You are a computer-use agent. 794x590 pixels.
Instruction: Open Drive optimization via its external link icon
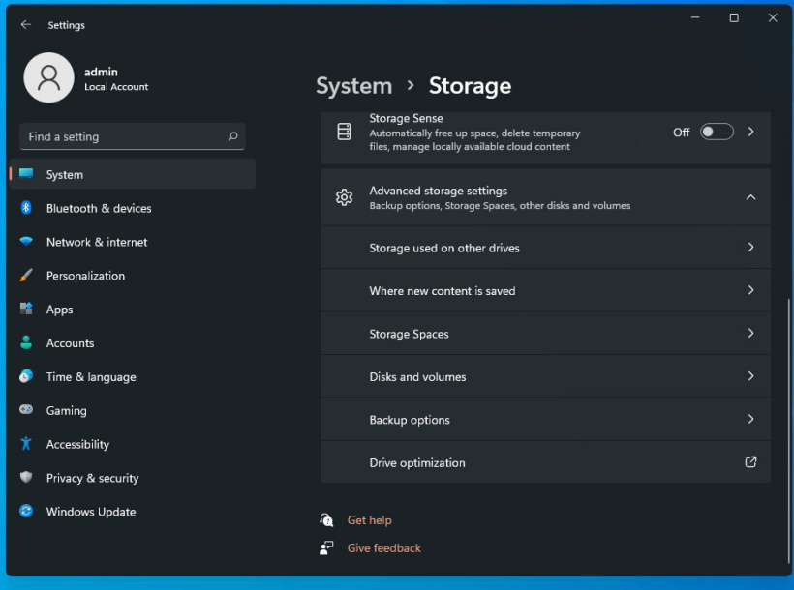(x=750, y=462)
